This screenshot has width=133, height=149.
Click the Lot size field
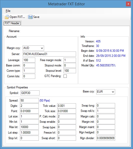(x=29, y=116)
